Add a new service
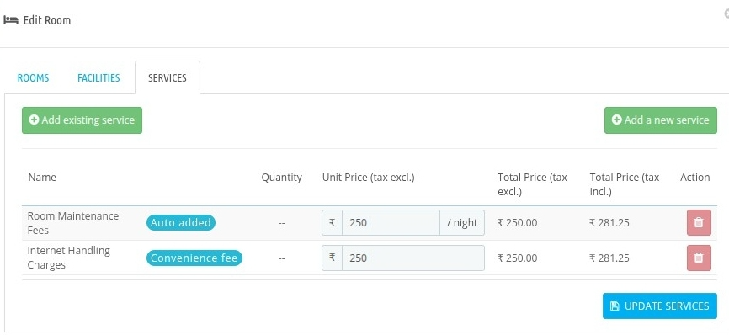The image size is (729, 335). tap(661, 120)
